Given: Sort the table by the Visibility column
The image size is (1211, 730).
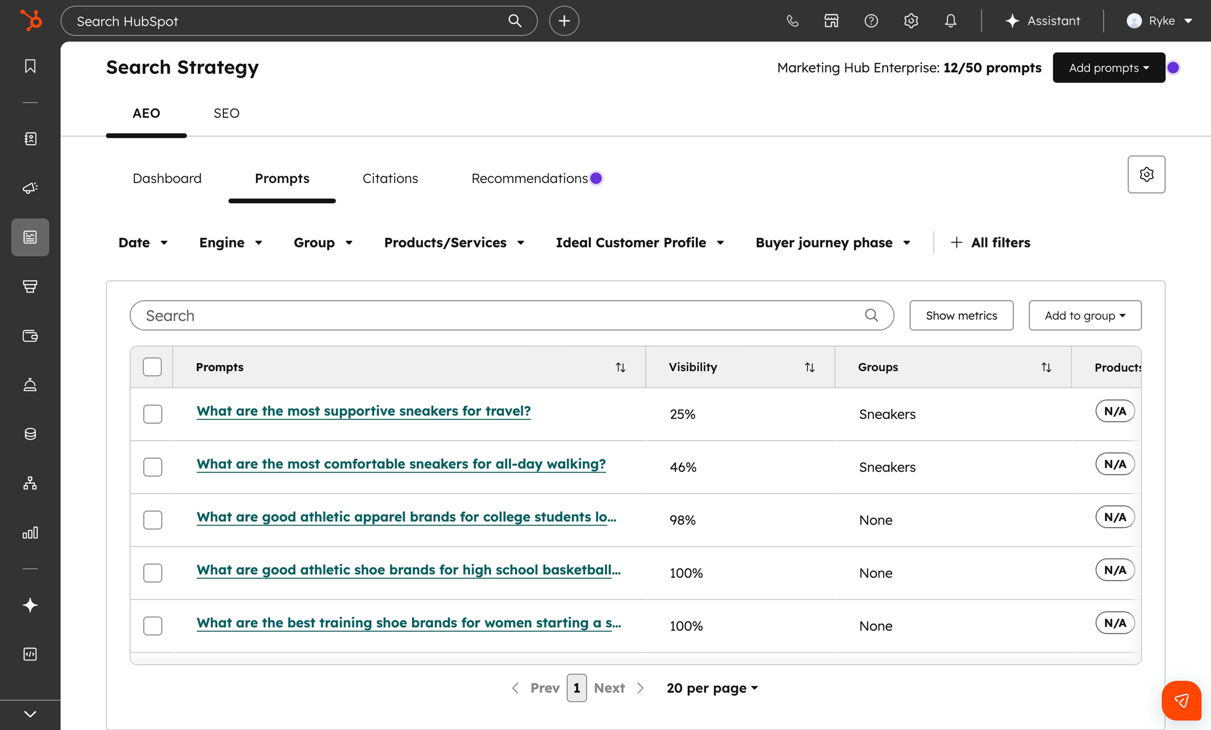Looking at the screenshot, I should point(810,367).
